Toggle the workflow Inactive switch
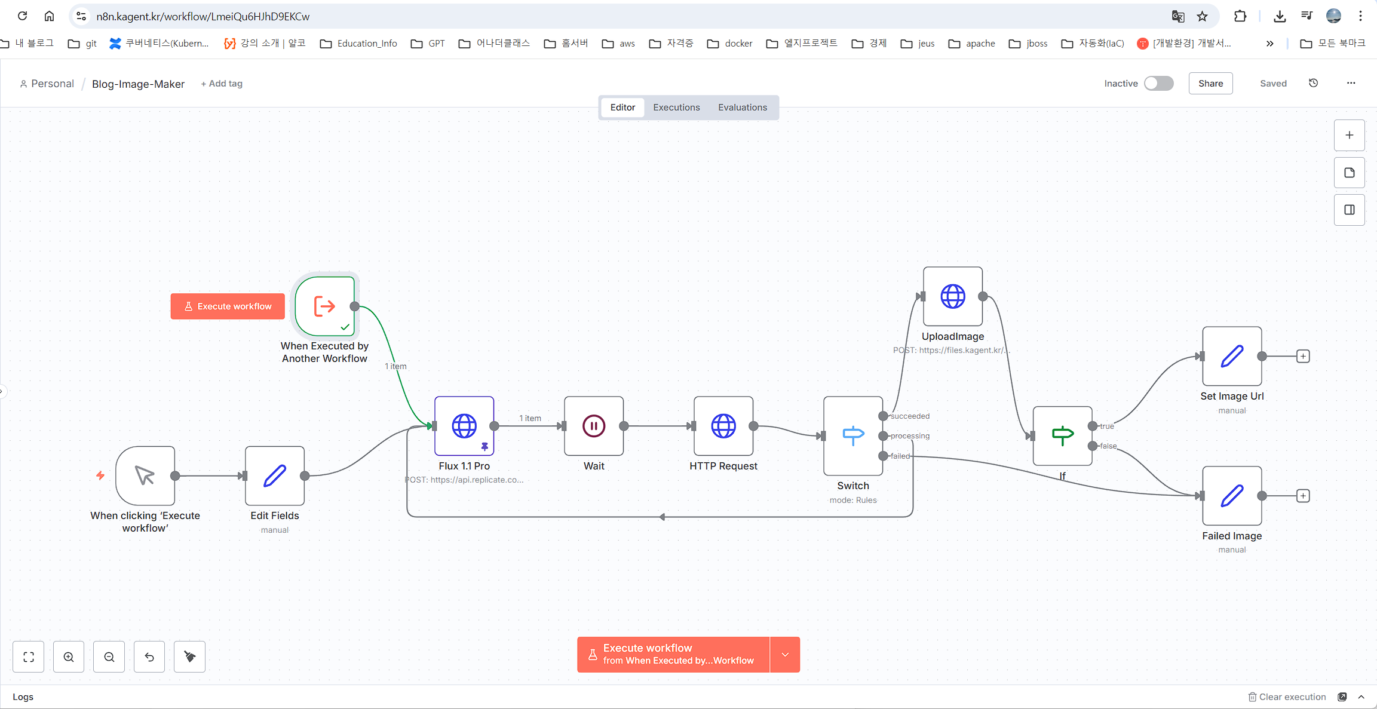 (1158, 84)
